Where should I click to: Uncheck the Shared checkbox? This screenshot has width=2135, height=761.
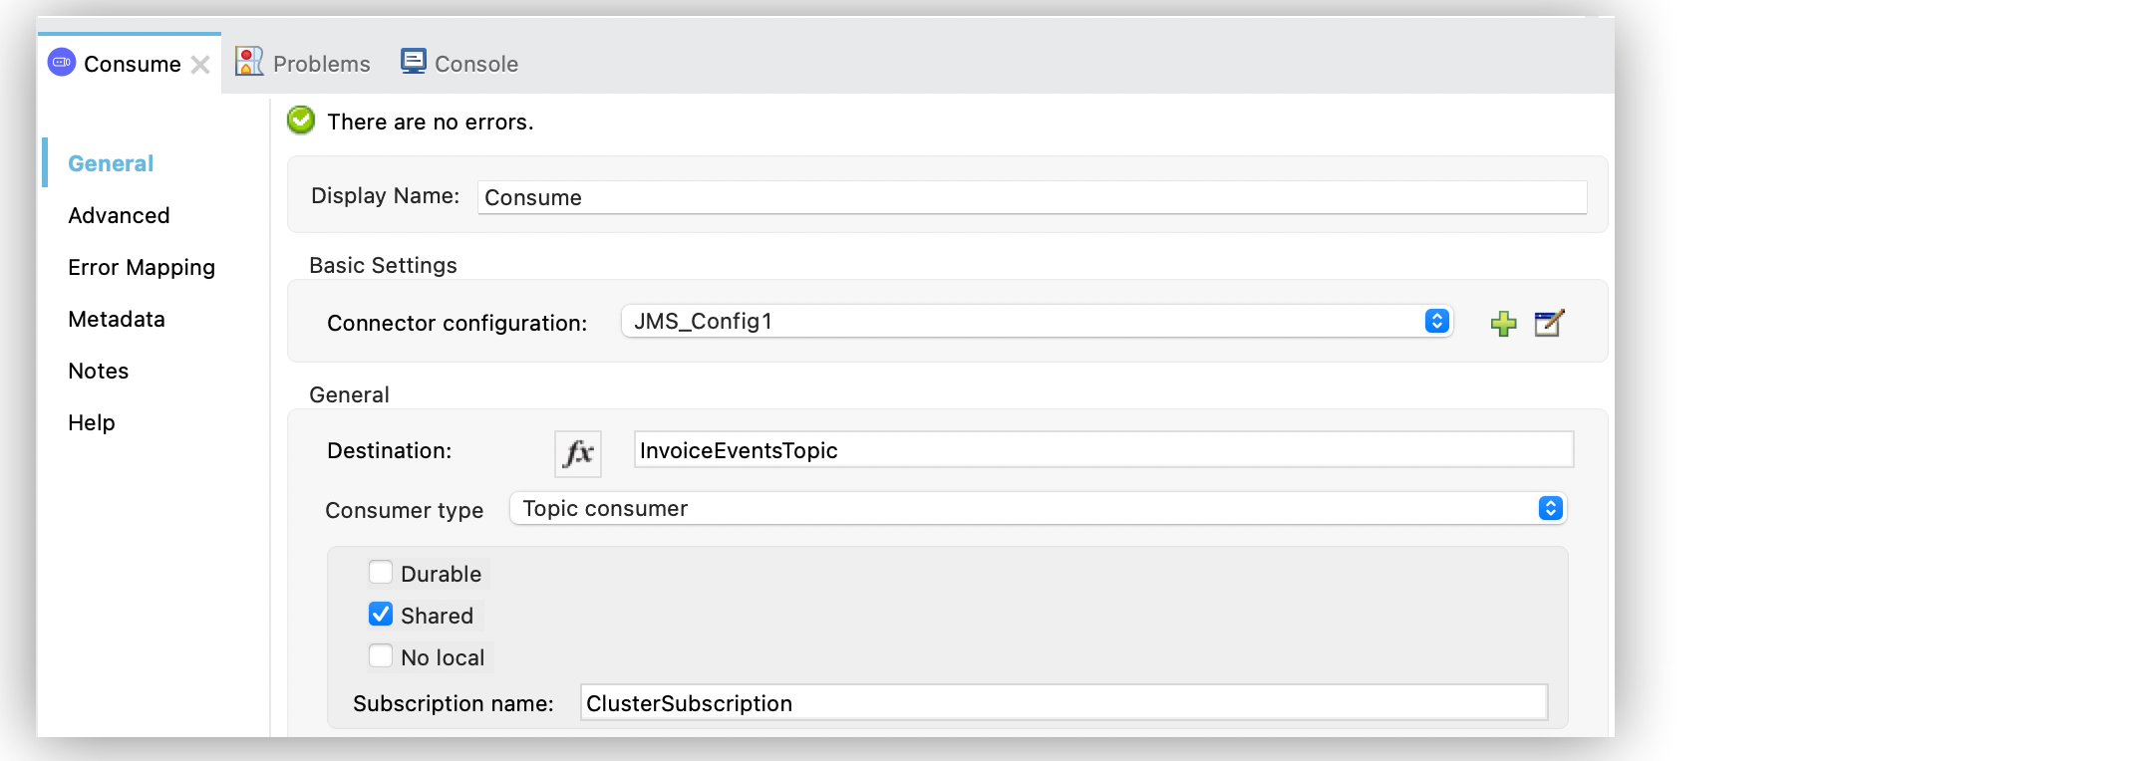pos(380,614)
